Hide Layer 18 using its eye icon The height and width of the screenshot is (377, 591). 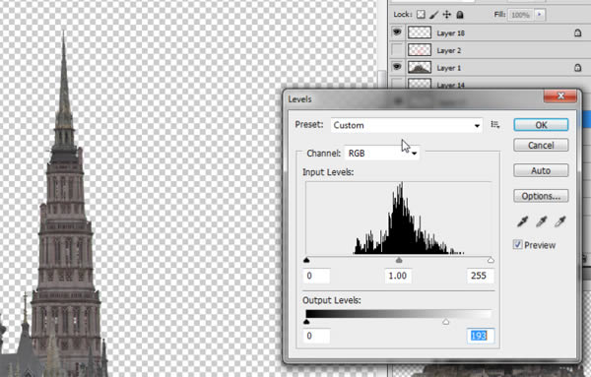pyautogui.click(x=397, y=32)
